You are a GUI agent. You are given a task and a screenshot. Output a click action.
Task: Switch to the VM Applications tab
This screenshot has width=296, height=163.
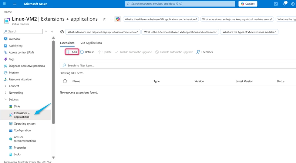pos(91,43)
